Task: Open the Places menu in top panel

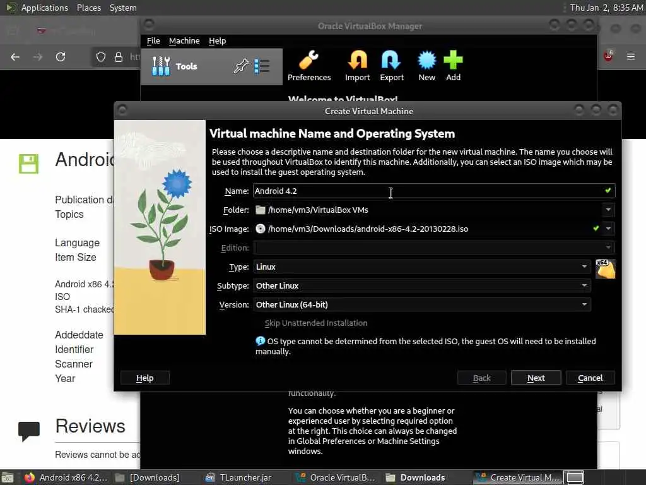Action: (x=88, y=8)
